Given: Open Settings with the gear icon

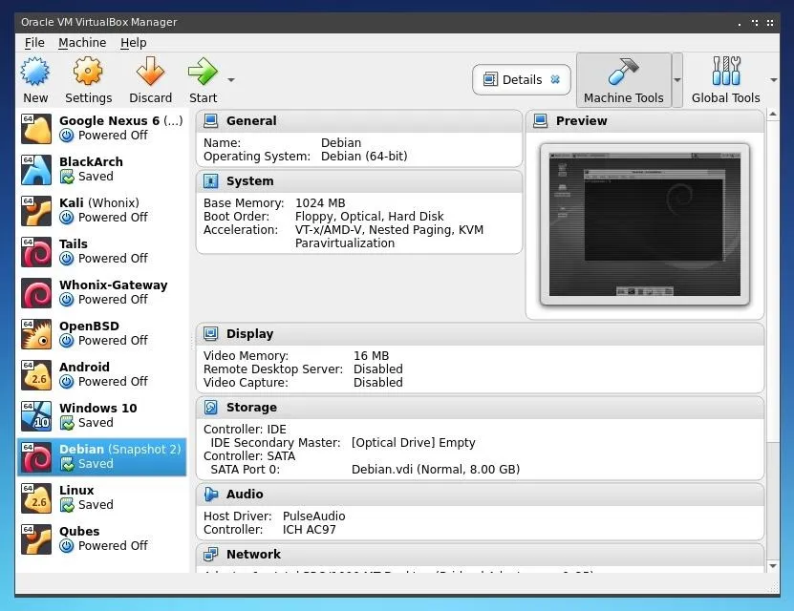Looking at the screenshot, I should [x=88, y=71].
